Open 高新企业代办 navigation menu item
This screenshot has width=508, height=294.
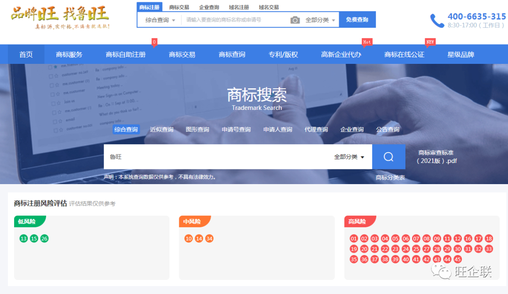pos(341,54)
